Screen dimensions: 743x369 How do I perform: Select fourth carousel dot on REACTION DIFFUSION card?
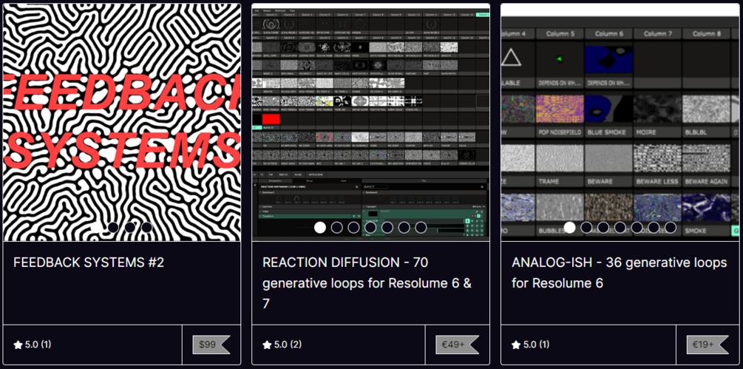[370, 227]
